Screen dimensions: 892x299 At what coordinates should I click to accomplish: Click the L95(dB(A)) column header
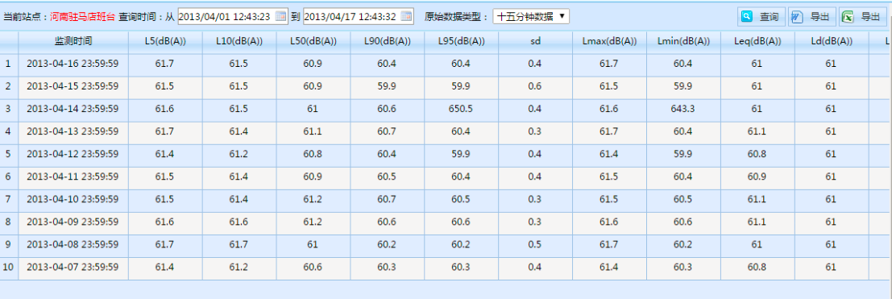(x=462, y=41)
